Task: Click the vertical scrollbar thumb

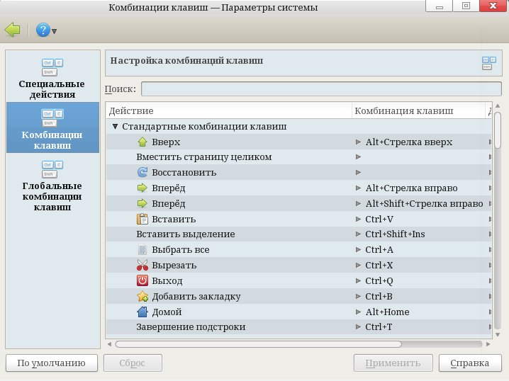Action: [x=498, y=130]
